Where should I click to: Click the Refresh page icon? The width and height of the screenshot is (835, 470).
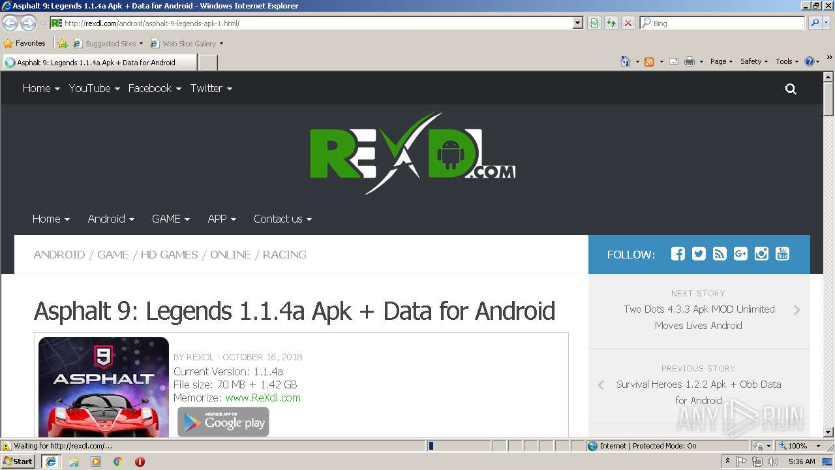tap(611, 23)
